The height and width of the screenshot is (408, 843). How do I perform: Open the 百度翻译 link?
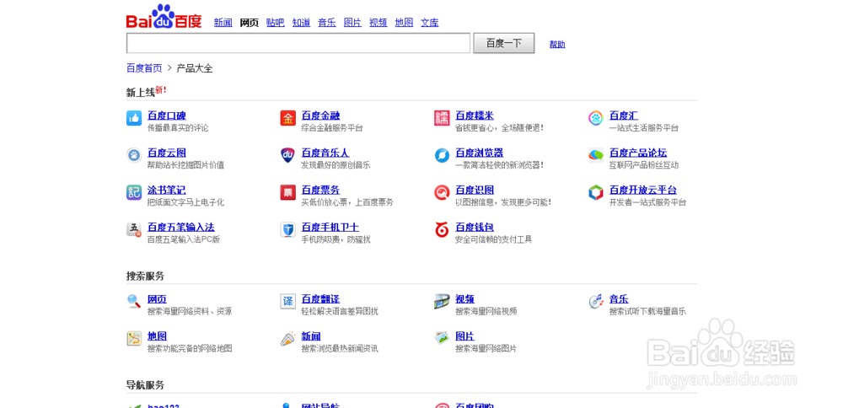pyautogui.click(x=320, y=299)
